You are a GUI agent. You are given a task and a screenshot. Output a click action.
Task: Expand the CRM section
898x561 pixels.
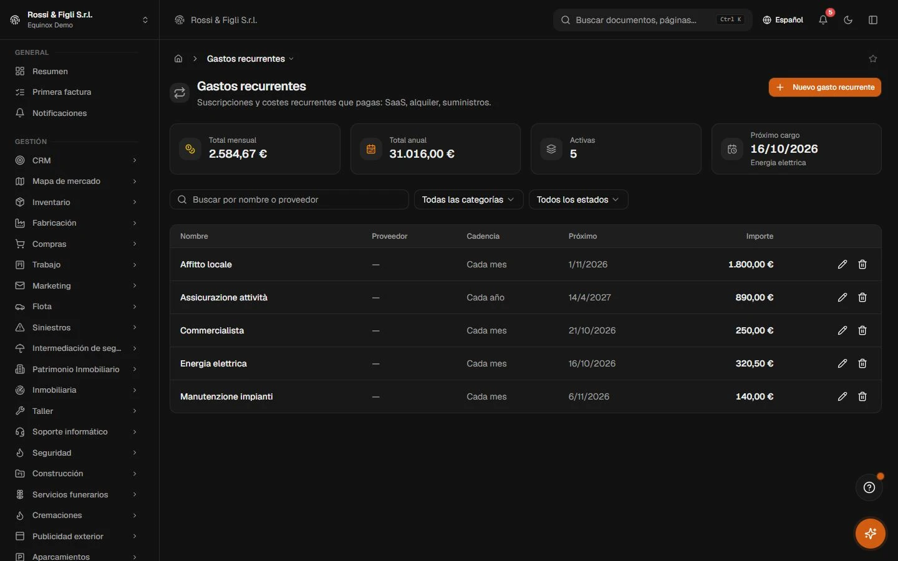click(x=77, y=160)
